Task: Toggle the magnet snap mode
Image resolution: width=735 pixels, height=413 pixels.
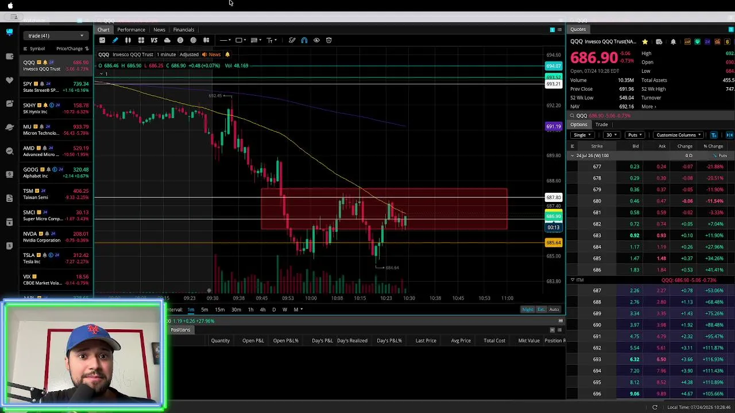Action: coord(304,40)
